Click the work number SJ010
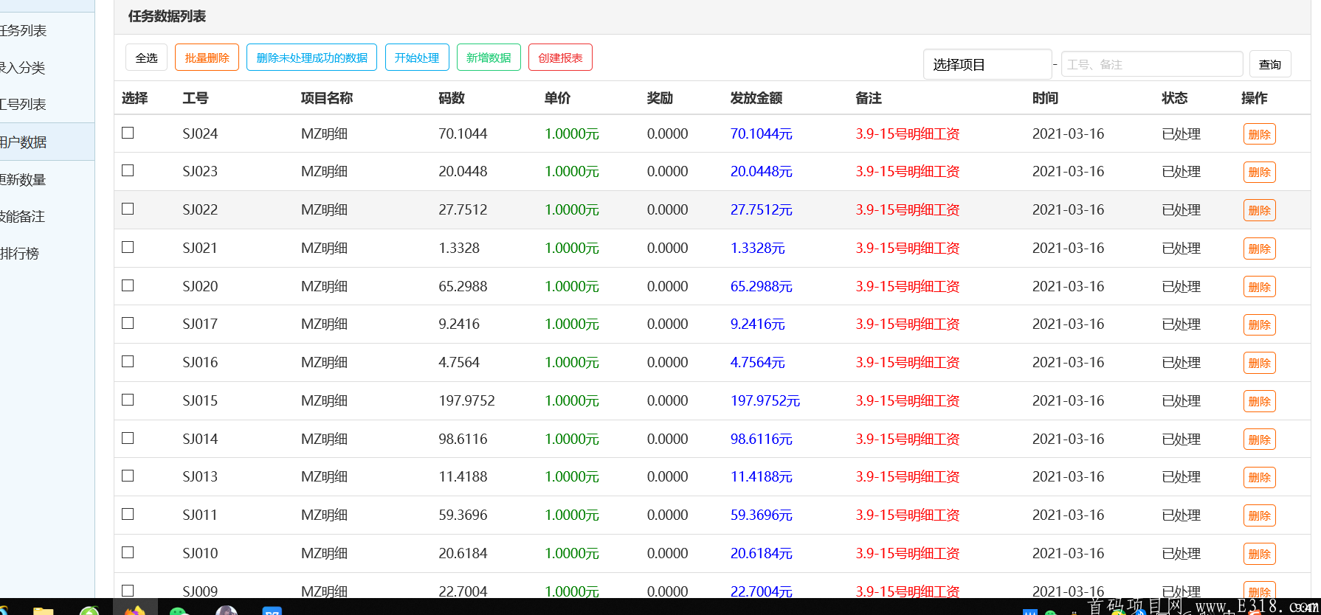The image size is (1321, 615). (200, 553)
